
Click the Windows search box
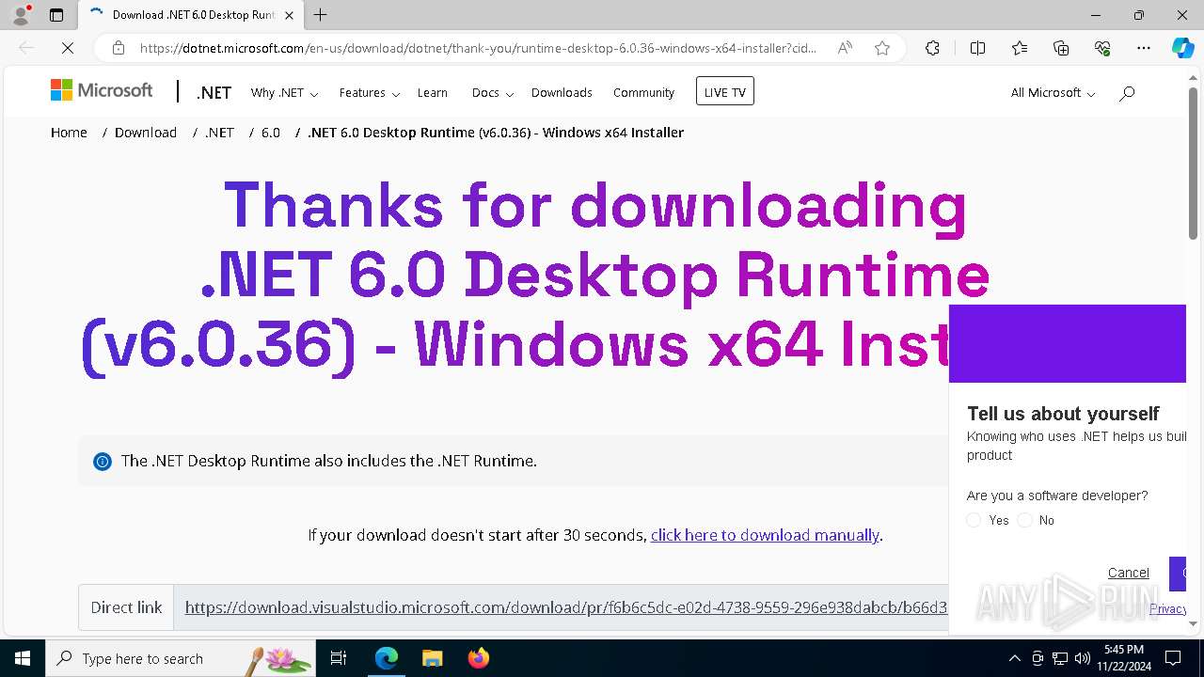pyautogui.click(x=181, y=658)
